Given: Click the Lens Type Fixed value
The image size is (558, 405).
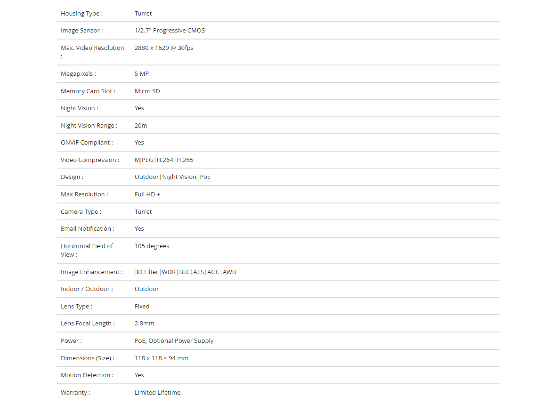Looking at the screenshot, I should [142, 307].
